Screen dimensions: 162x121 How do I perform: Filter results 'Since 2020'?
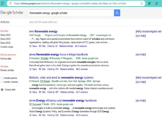pos(5,43)
